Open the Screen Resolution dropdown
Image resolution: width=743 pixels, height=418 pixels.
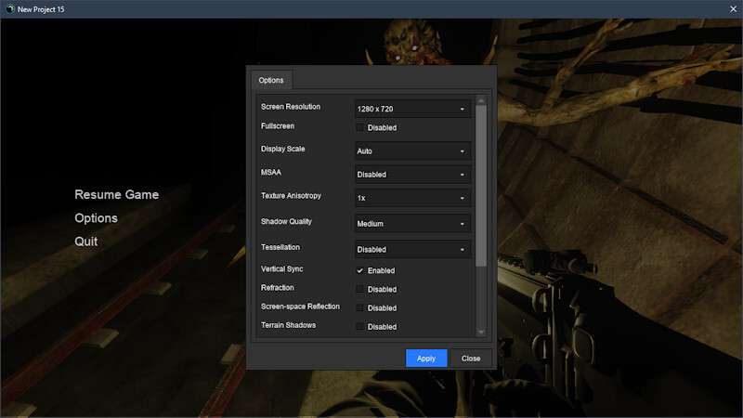(x=412, y=109)
